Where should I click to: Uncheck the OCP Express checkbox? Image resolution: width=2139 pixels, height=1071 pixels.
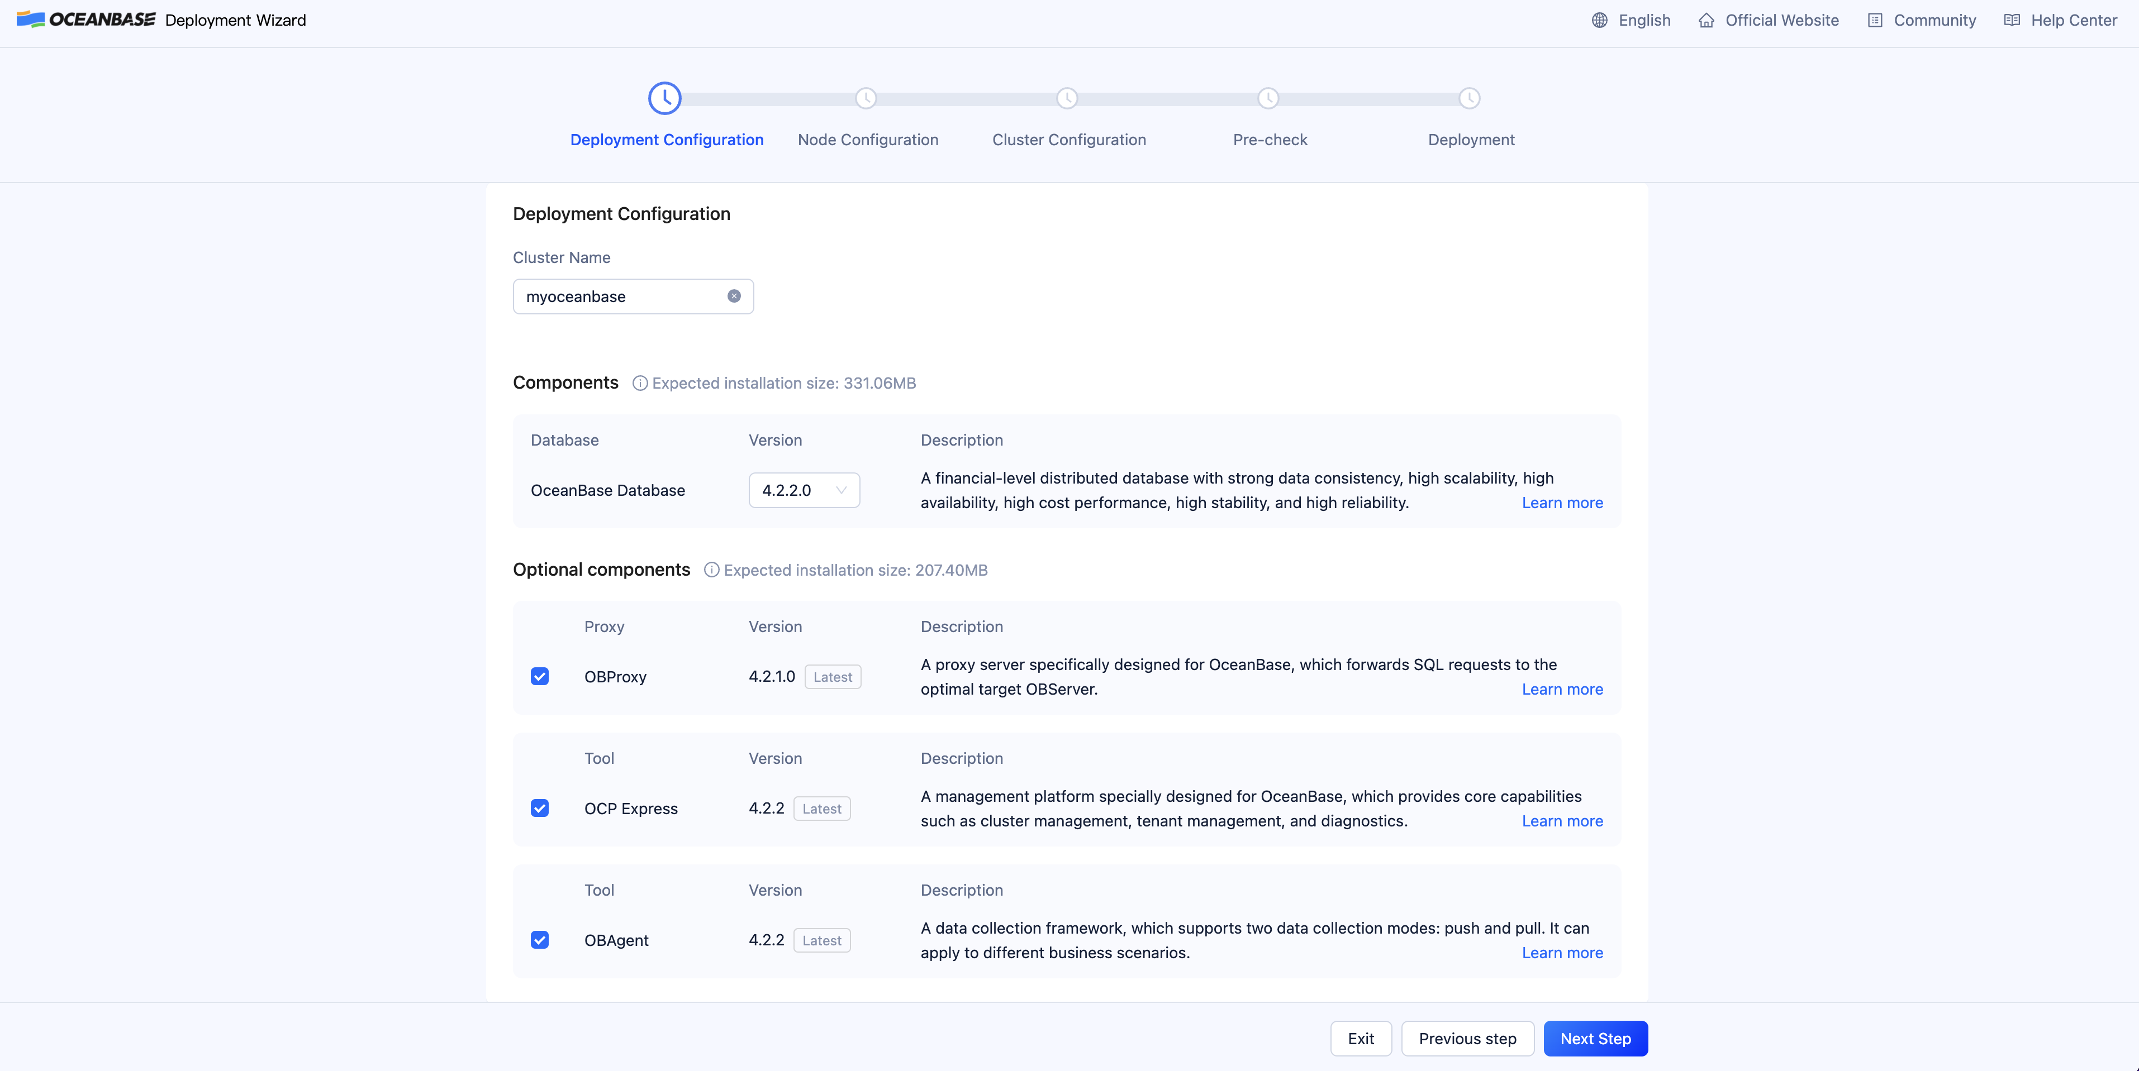pyautogui.click(x=540, y=808)
